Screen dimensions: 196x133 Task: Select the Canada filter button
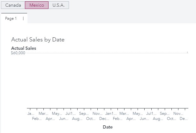[x=13, y=5]
